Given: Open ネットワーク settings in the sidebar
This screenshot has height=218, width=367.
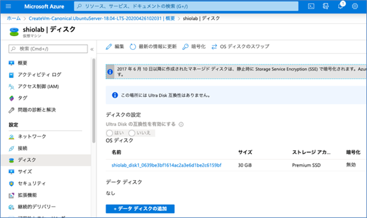Looking at the screenshot, I should (32, 137).
